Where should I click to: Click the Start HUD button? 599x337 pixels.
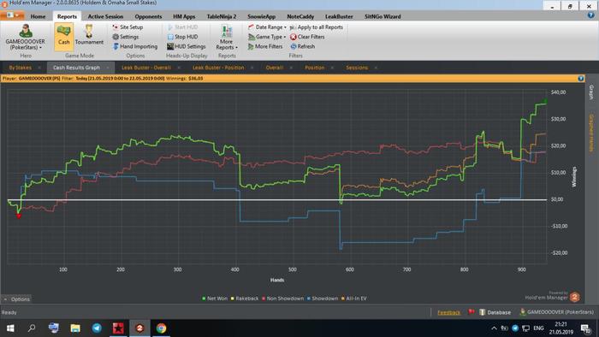click(182, 27)
